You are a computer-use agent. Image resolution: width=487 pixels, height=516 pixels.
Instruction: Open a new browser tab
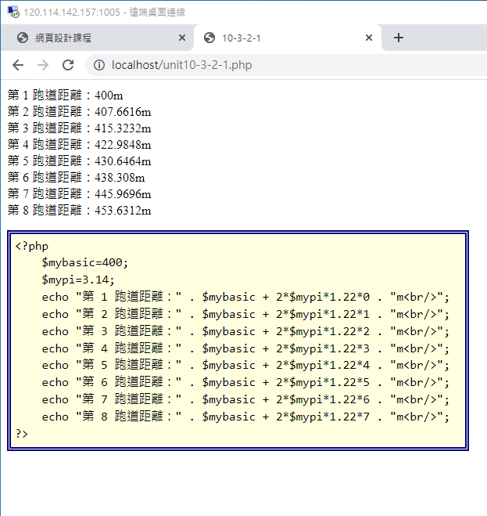tap(398, 38)
